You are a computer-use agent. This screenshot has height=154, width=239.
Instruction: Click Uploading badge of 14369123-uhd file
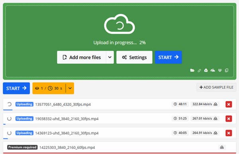pyautogui.click(x=24, y=133)
